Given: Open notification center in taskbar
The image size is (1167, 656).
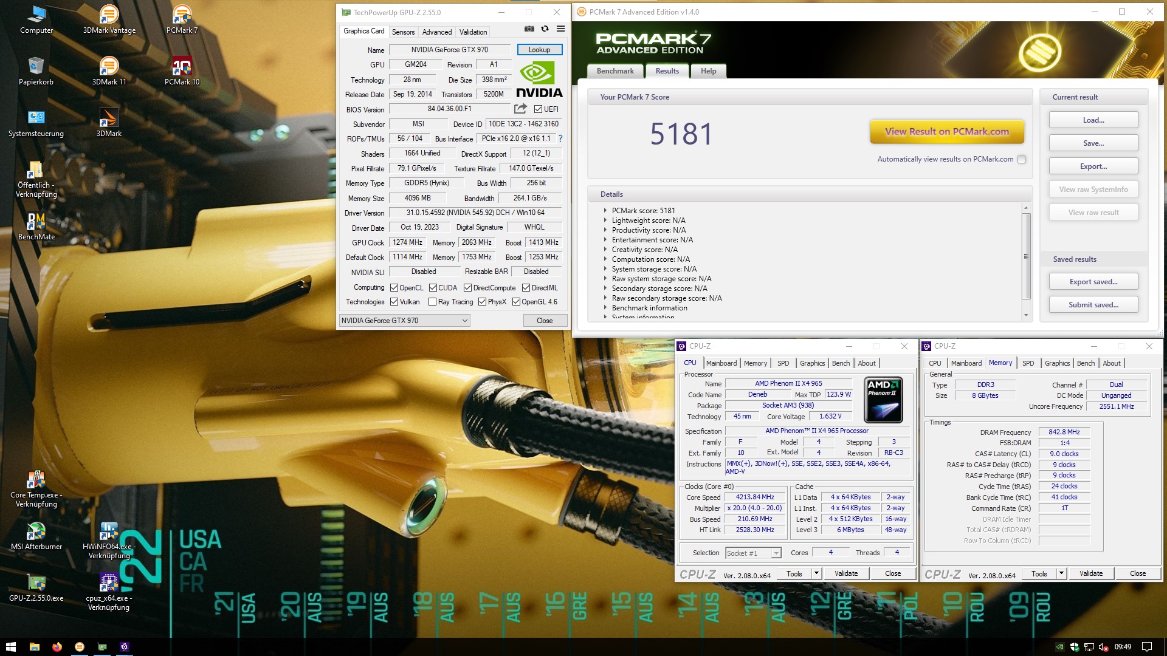Looking at the screenshot, I should pyautogui.click(x=1147, y=647).
